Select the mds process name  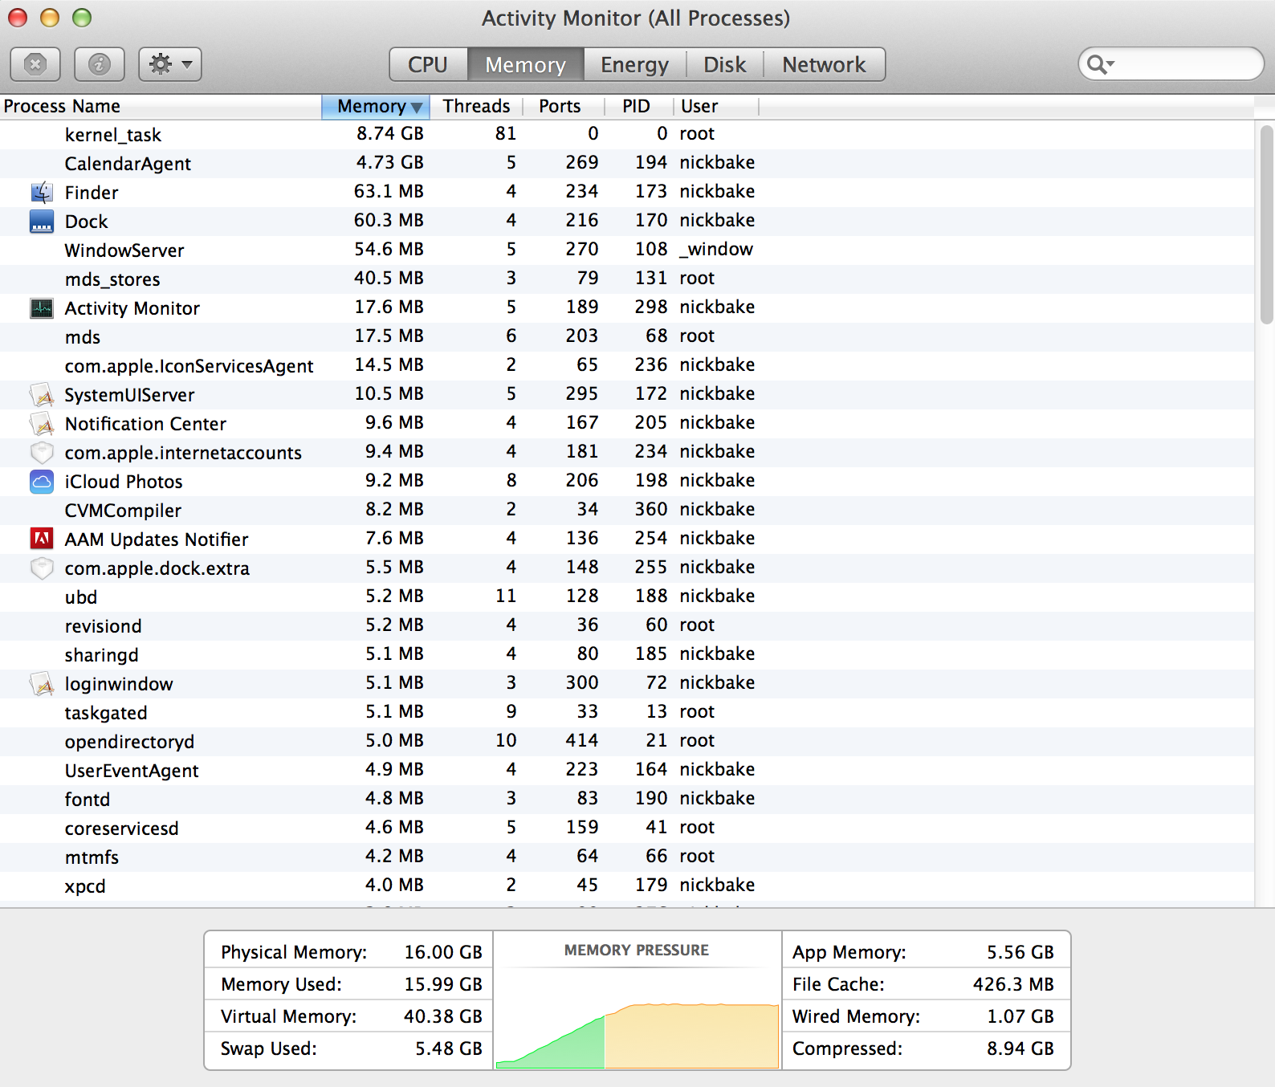[83, 337]
